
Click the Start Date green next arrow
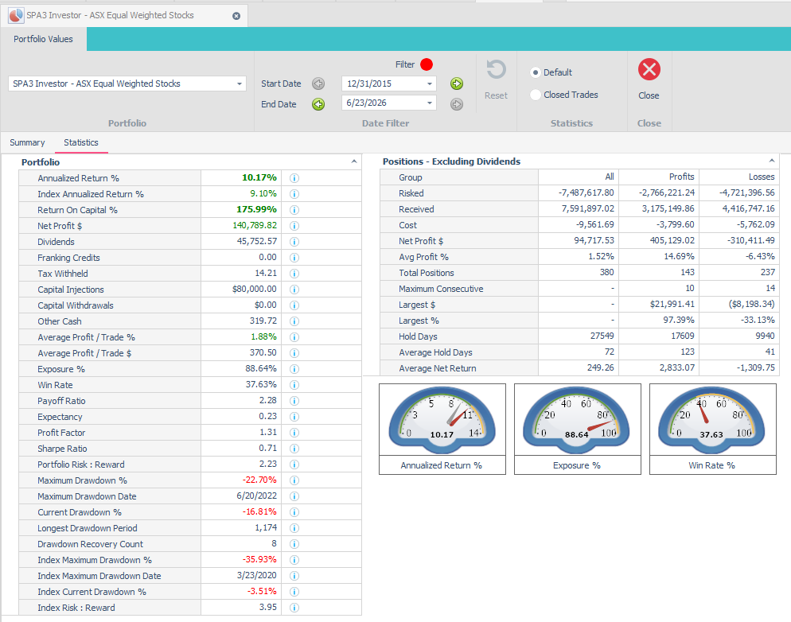457,84
